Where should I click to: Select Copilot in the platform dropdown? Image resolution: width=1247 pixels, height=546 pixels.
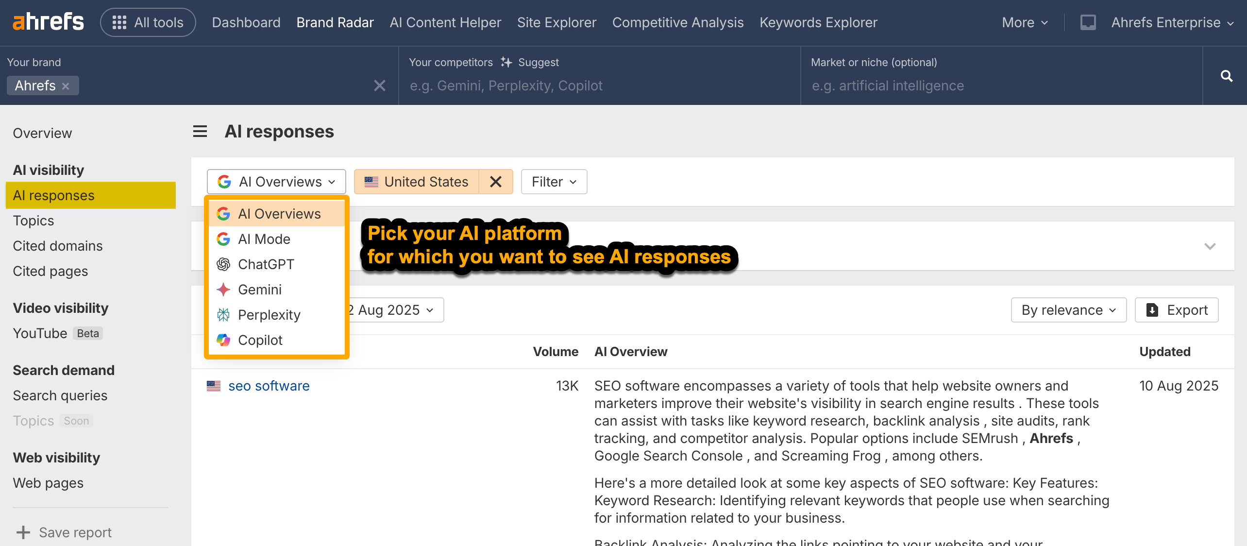pos(260,340)
